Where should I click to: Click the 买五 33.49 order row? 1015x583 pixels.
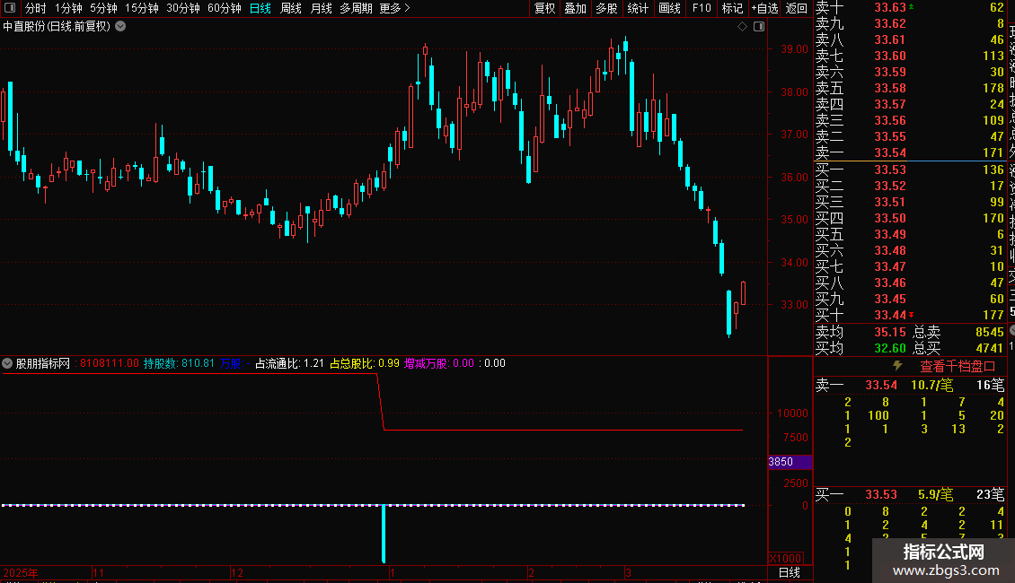tap(910, 234)
